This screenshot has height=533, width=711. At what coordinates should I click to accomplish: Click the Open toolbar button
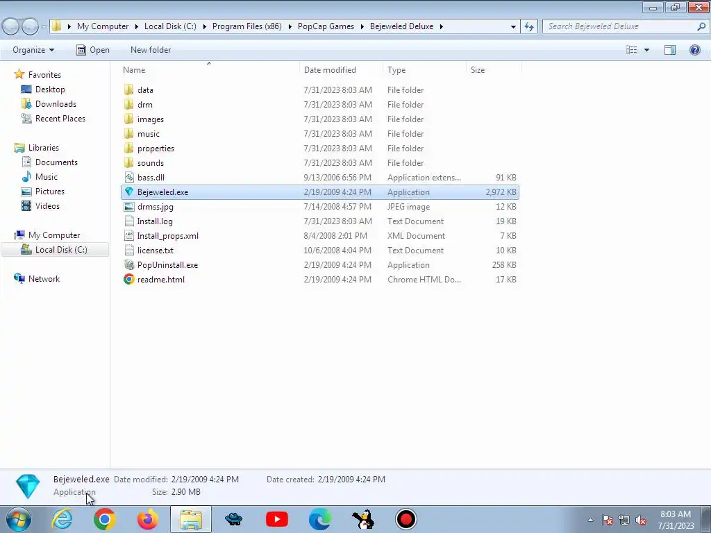(x=93, y=50)
